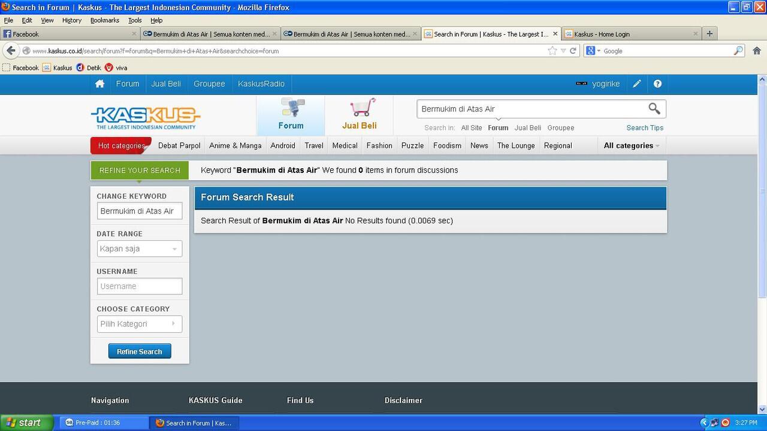The height and width of the screenshot is (431, 767).
Task: Set search scope to All Site
Action: tap(472, 128)
